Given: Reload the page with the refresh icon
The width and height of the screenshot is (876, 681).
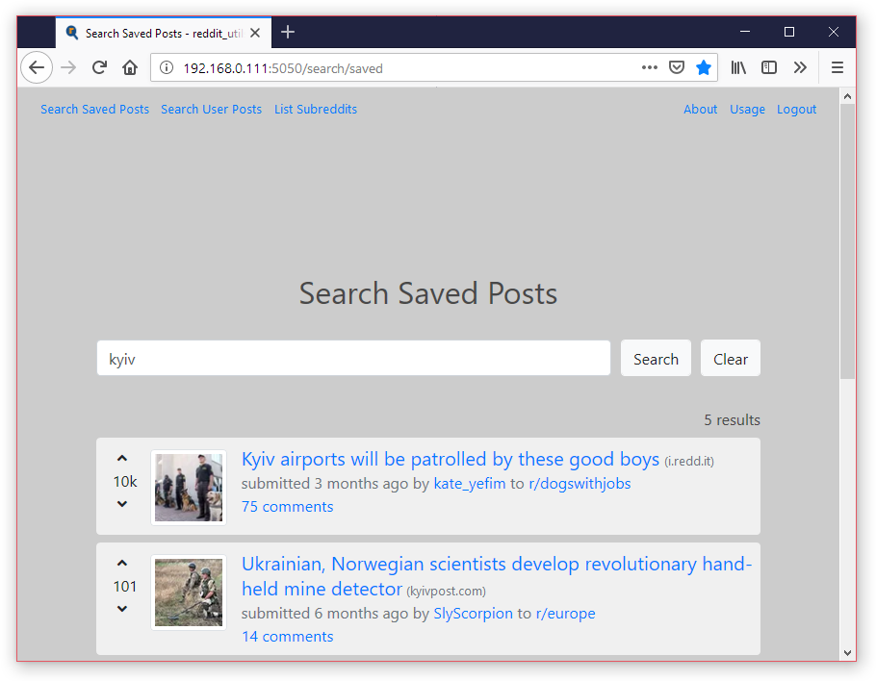Looking at the screenshot, I should pyautogui.click(x=99, y=67).
